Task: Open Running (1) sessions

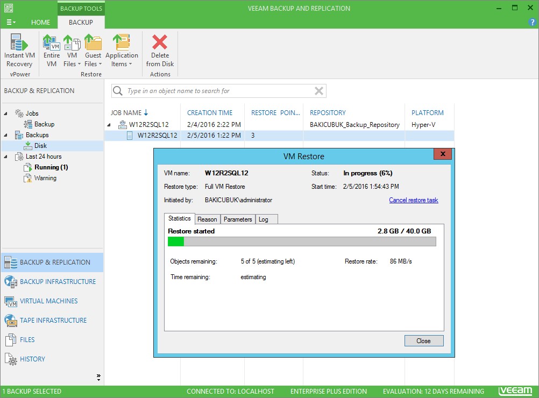Action: pos(51,167)
